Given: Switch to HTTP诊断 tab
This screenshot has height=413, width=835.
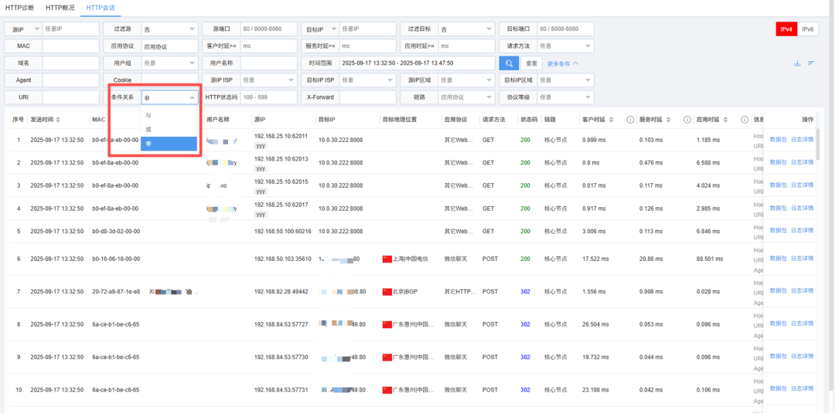Looking at the screenshot, I should click(19, 8).
